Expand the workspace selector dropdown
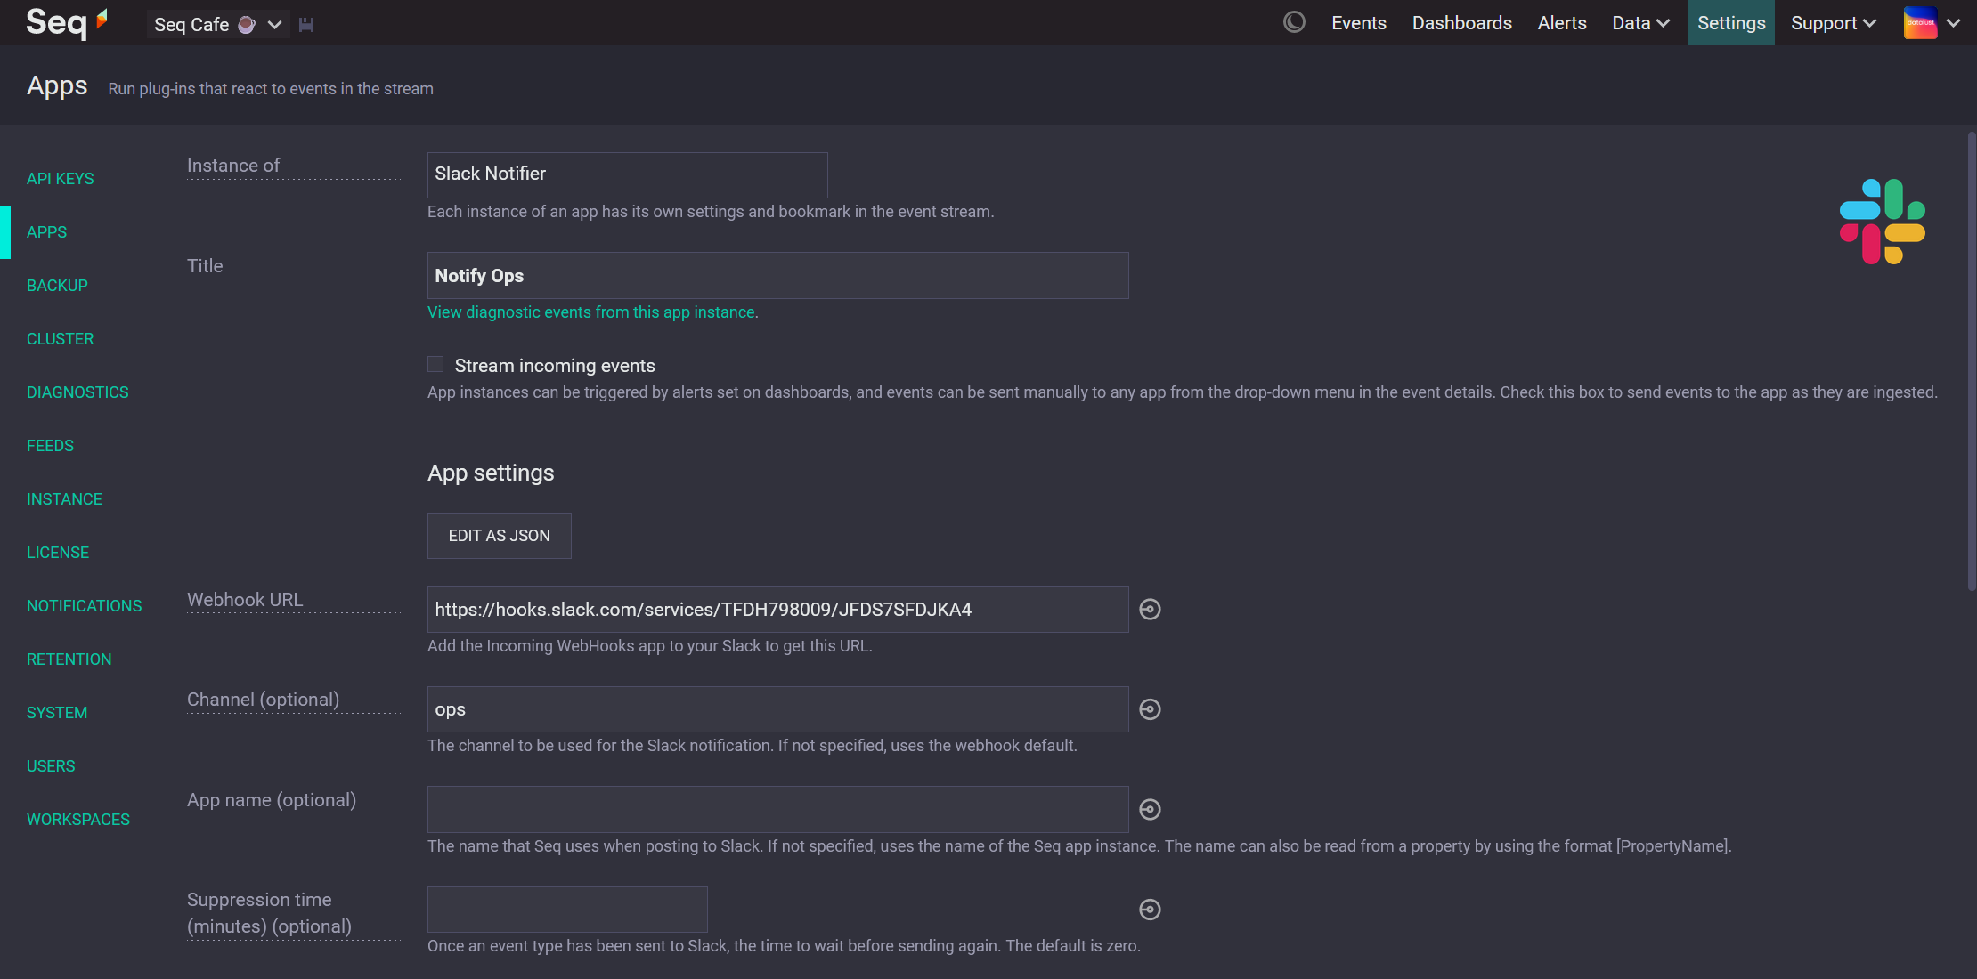1977x979 pixels. pos(275,22)
